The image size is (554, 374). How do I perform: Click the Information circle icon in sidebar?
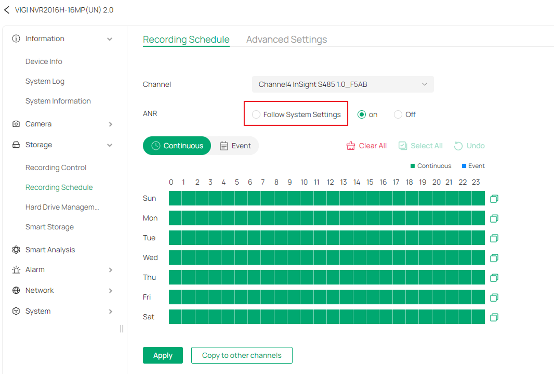click(x=16, y=39)
